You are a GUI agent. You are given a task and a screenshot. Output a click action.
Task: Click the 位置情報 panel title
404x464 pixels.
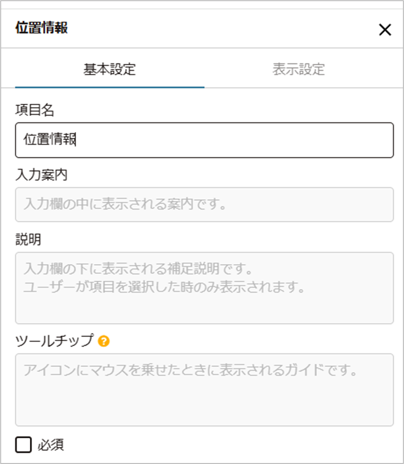41,27
